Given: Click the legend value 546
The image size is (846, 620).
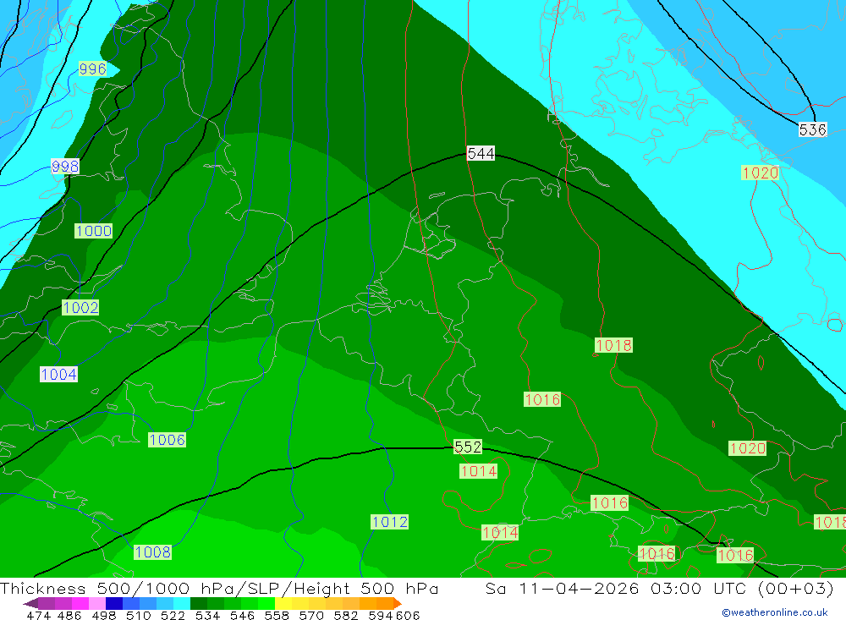Looking at the screenshot, I should pos(242,615).
